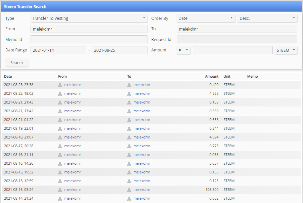The width and height of the screenshot is (303, 203).
Task: Click From avatar icon in the 2021-08-15, 12:59 row
Action: click(60, 181)
